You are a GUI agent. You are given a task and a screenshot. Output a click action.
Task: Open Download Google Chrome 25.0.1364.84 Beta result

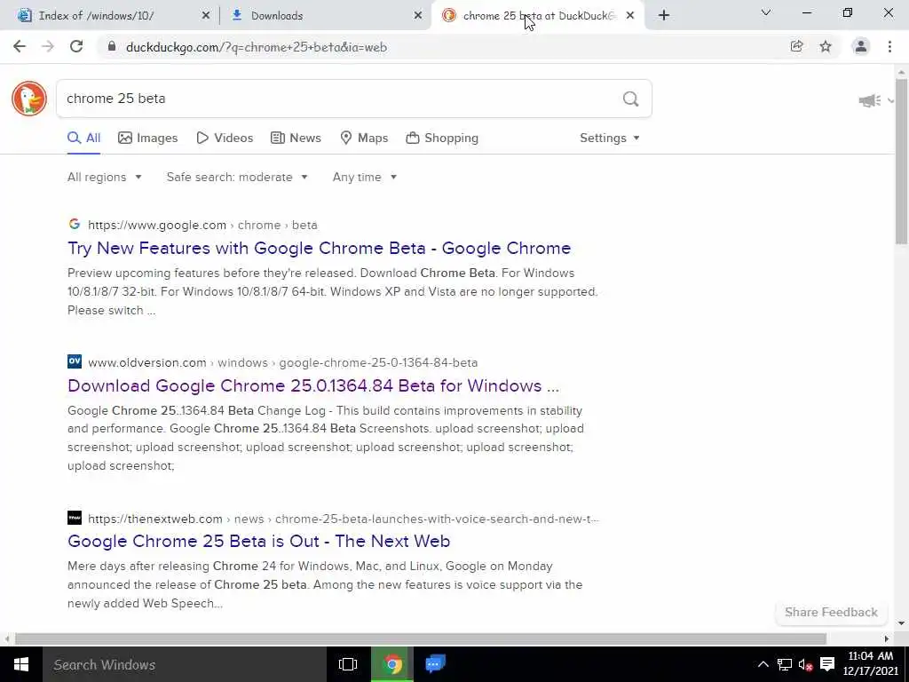pyautogui.click(x=313, y=385)
